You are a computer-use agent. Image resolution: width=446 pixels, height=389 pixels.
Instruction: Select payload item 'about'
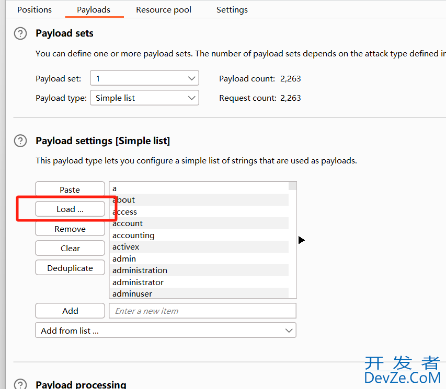click(199, 200)
